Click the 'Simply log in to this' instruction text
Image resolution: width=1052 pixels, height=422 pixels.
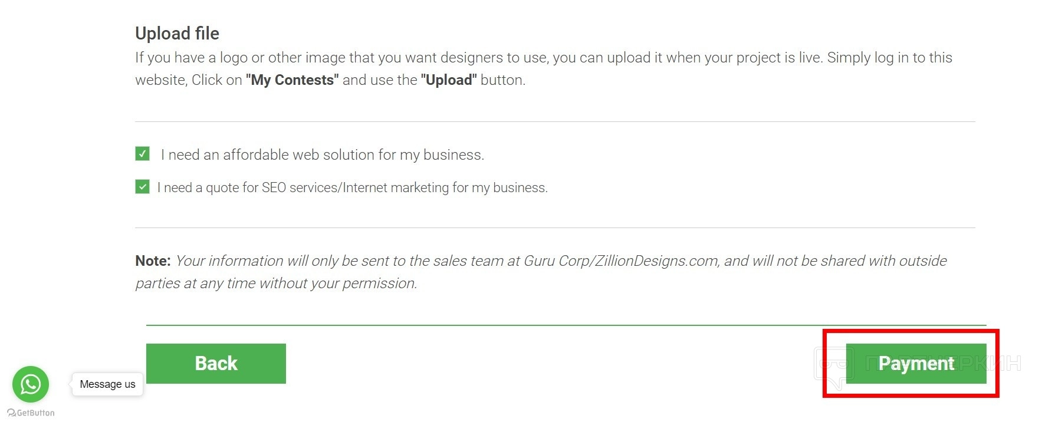889,58
